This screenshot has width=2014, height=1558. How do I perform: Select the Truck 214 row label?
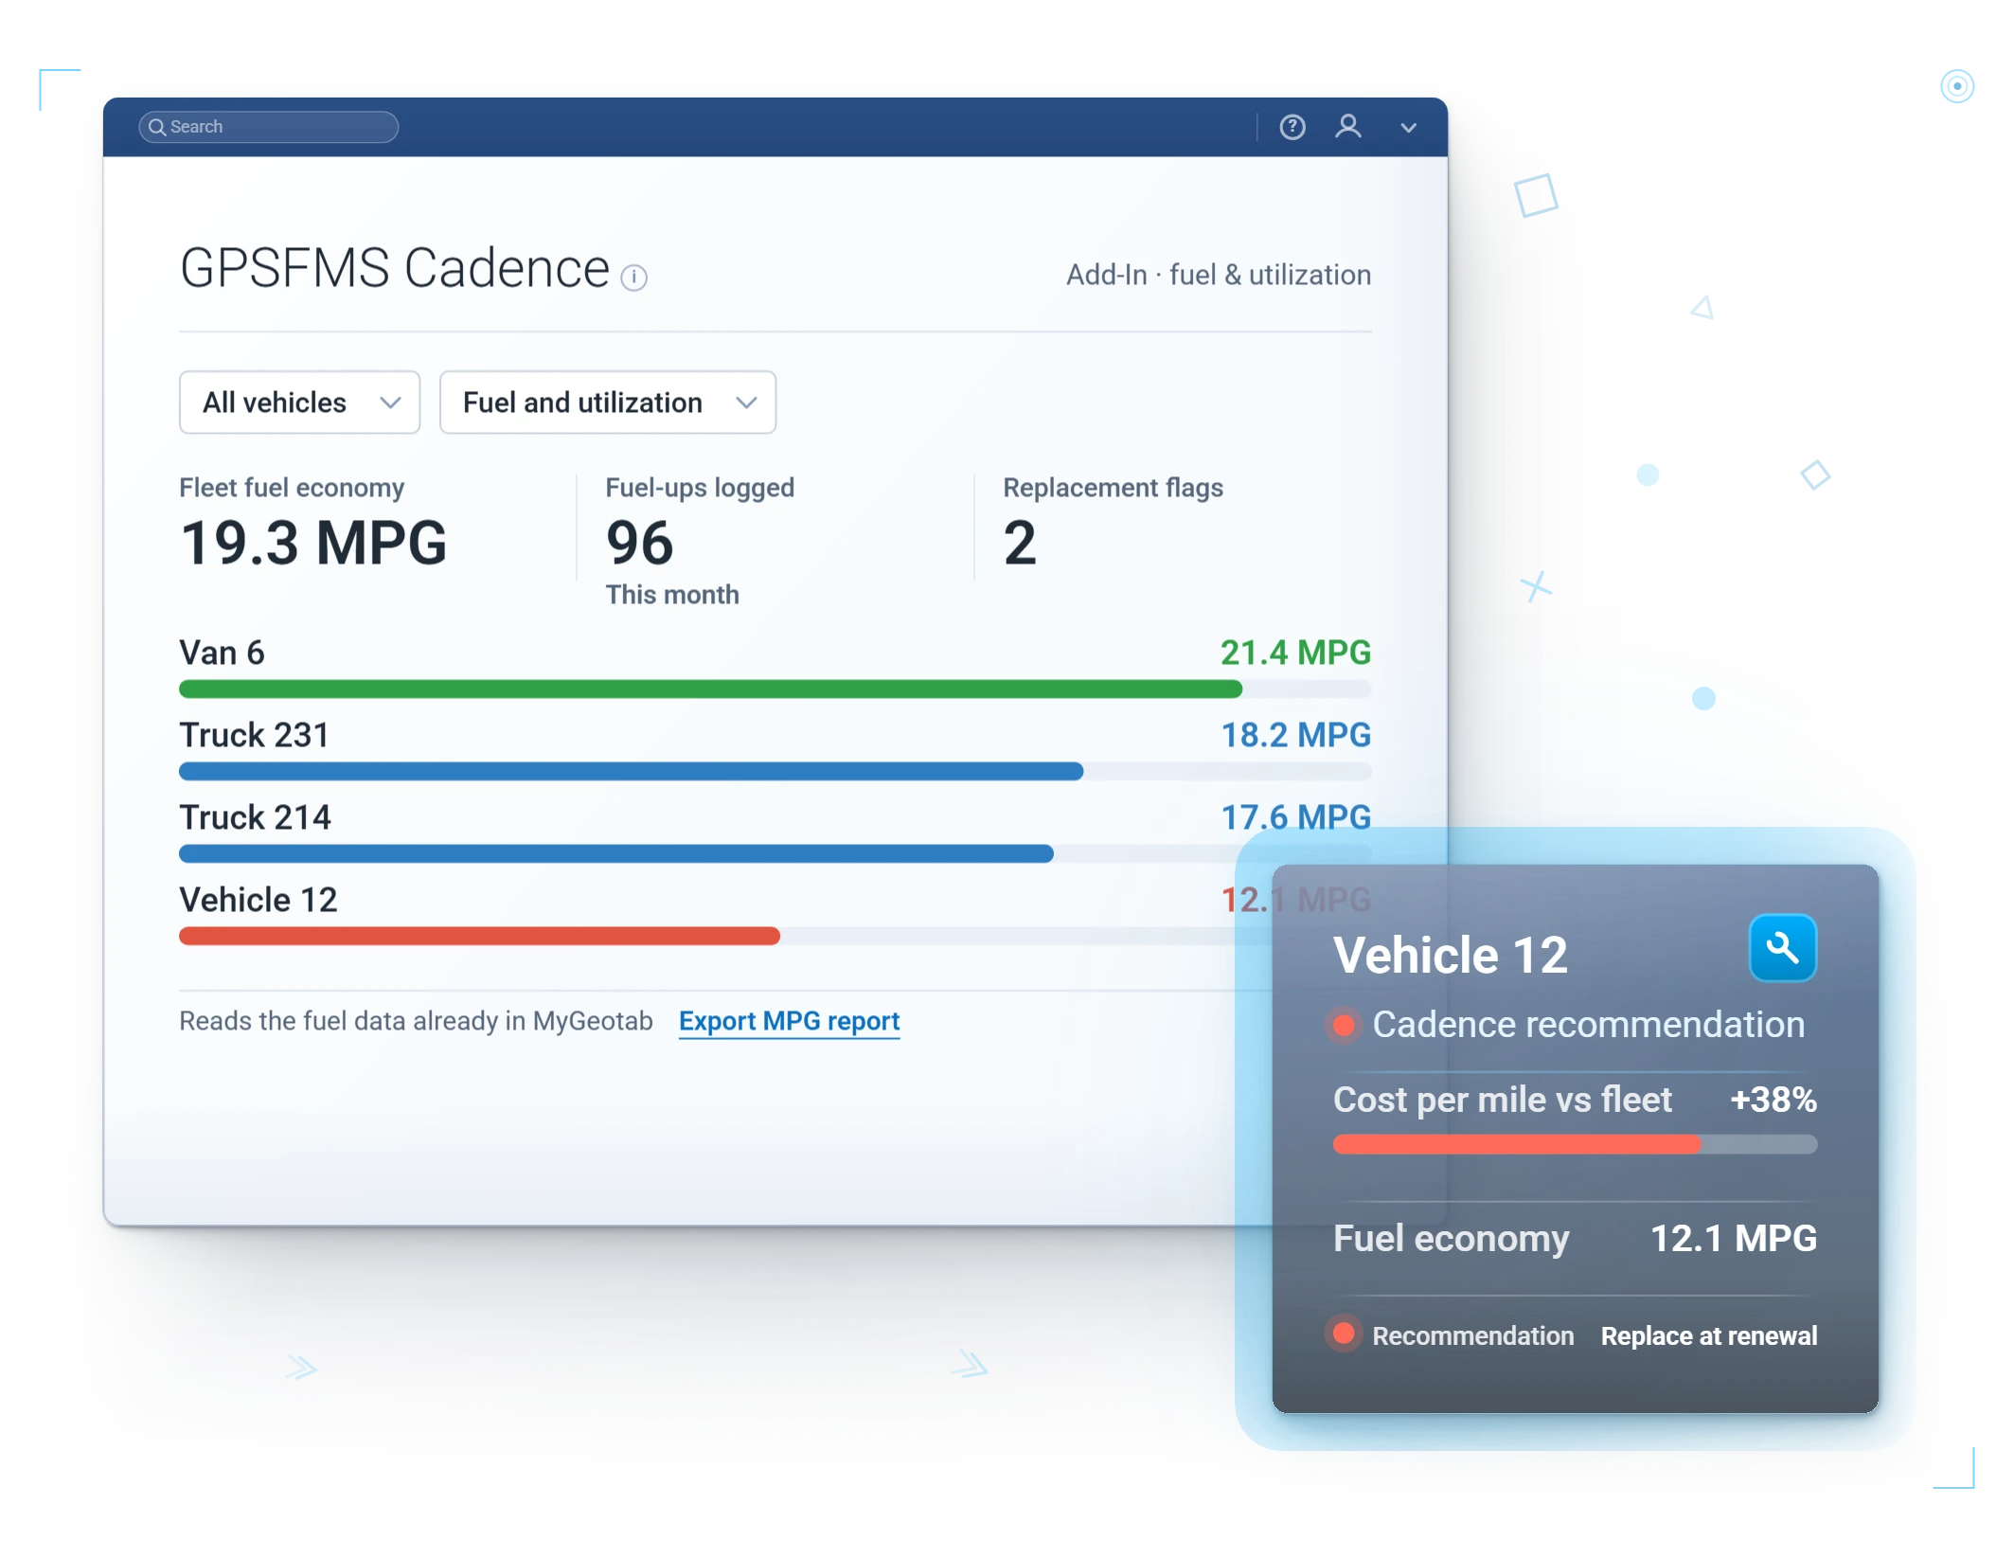pos(256,818)
